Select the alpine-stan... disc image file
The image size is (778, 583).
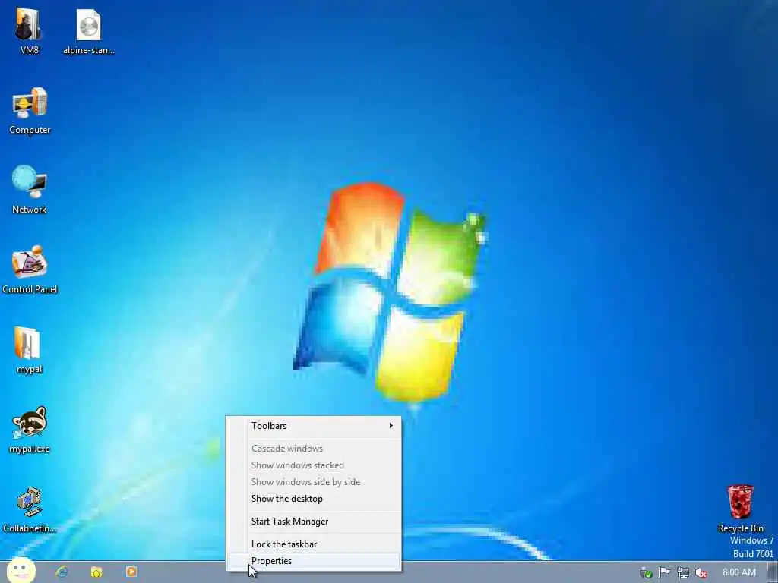point(89,30)
